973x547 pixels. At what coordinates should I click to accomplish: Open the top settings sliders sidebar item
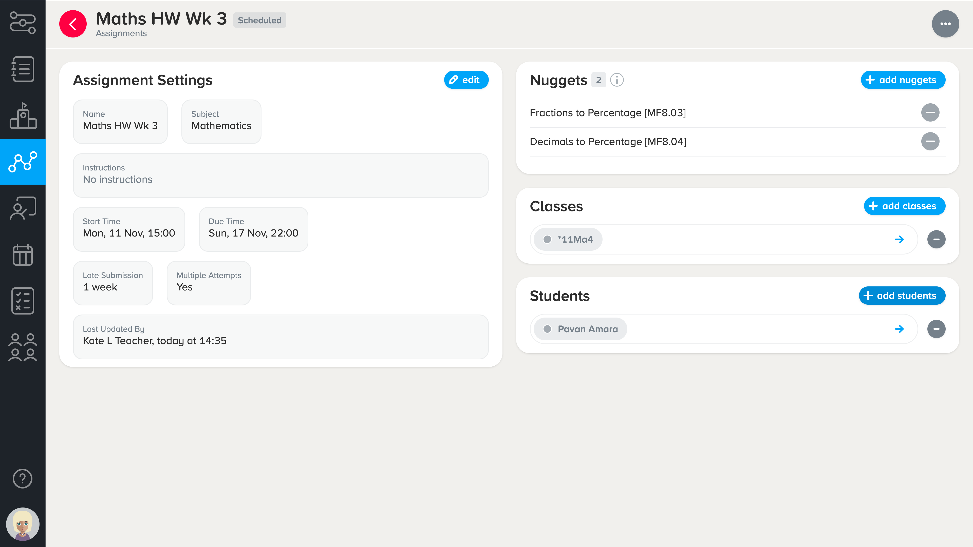coord(23,23)
